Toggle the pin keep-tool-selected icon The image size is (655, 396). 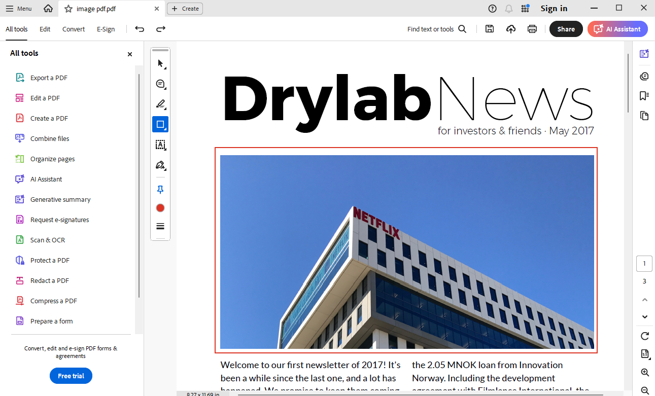tap(160, 190)
